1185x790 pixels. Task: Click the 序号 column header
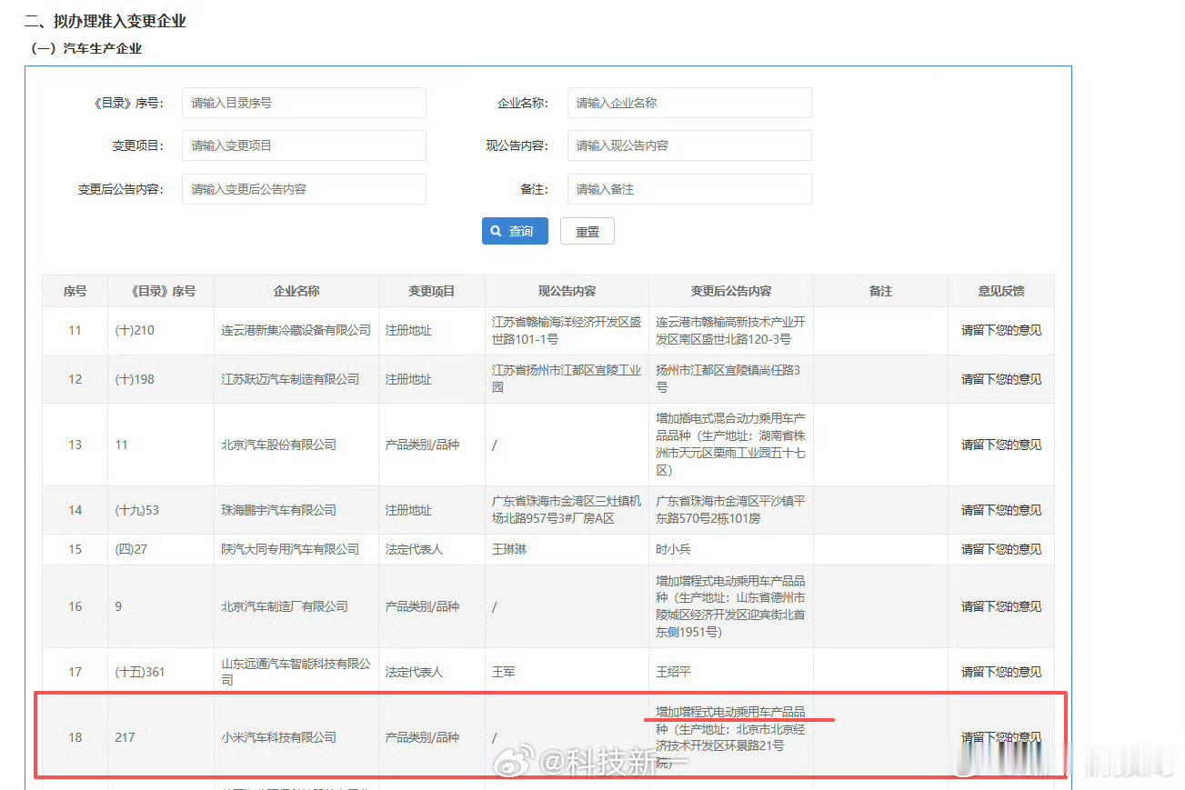coord(75,291)
